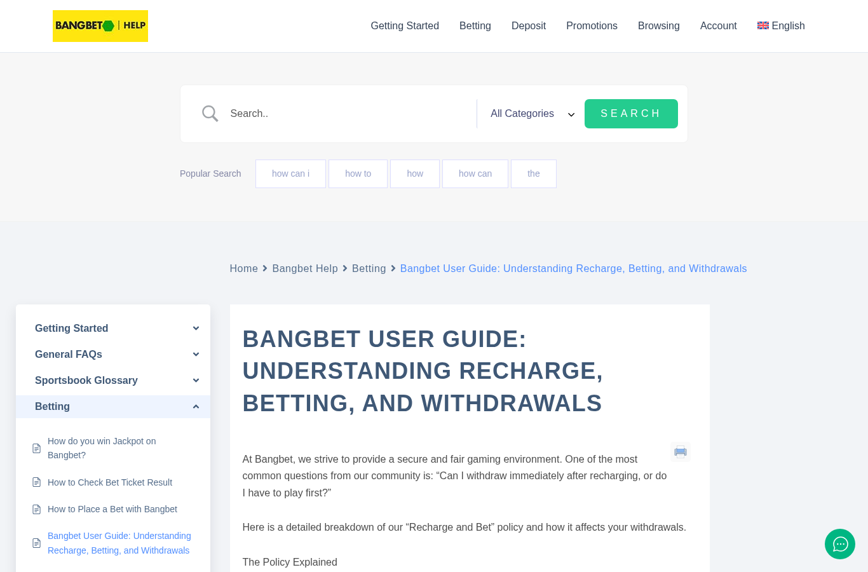Click the magnifying glass search icon
The height and width of the screenshot is (572, 868).
tap(210, 114)
